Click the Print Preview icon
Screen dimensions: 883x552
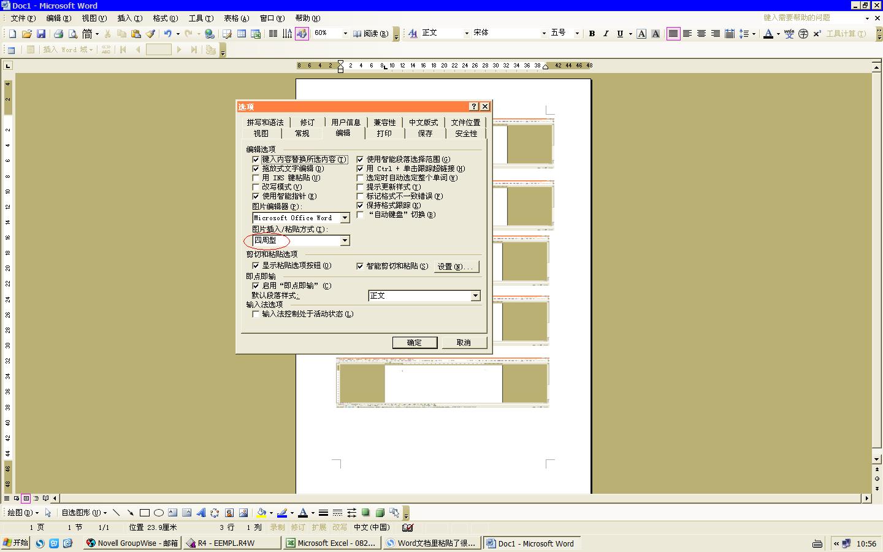(x=73, y=34)
